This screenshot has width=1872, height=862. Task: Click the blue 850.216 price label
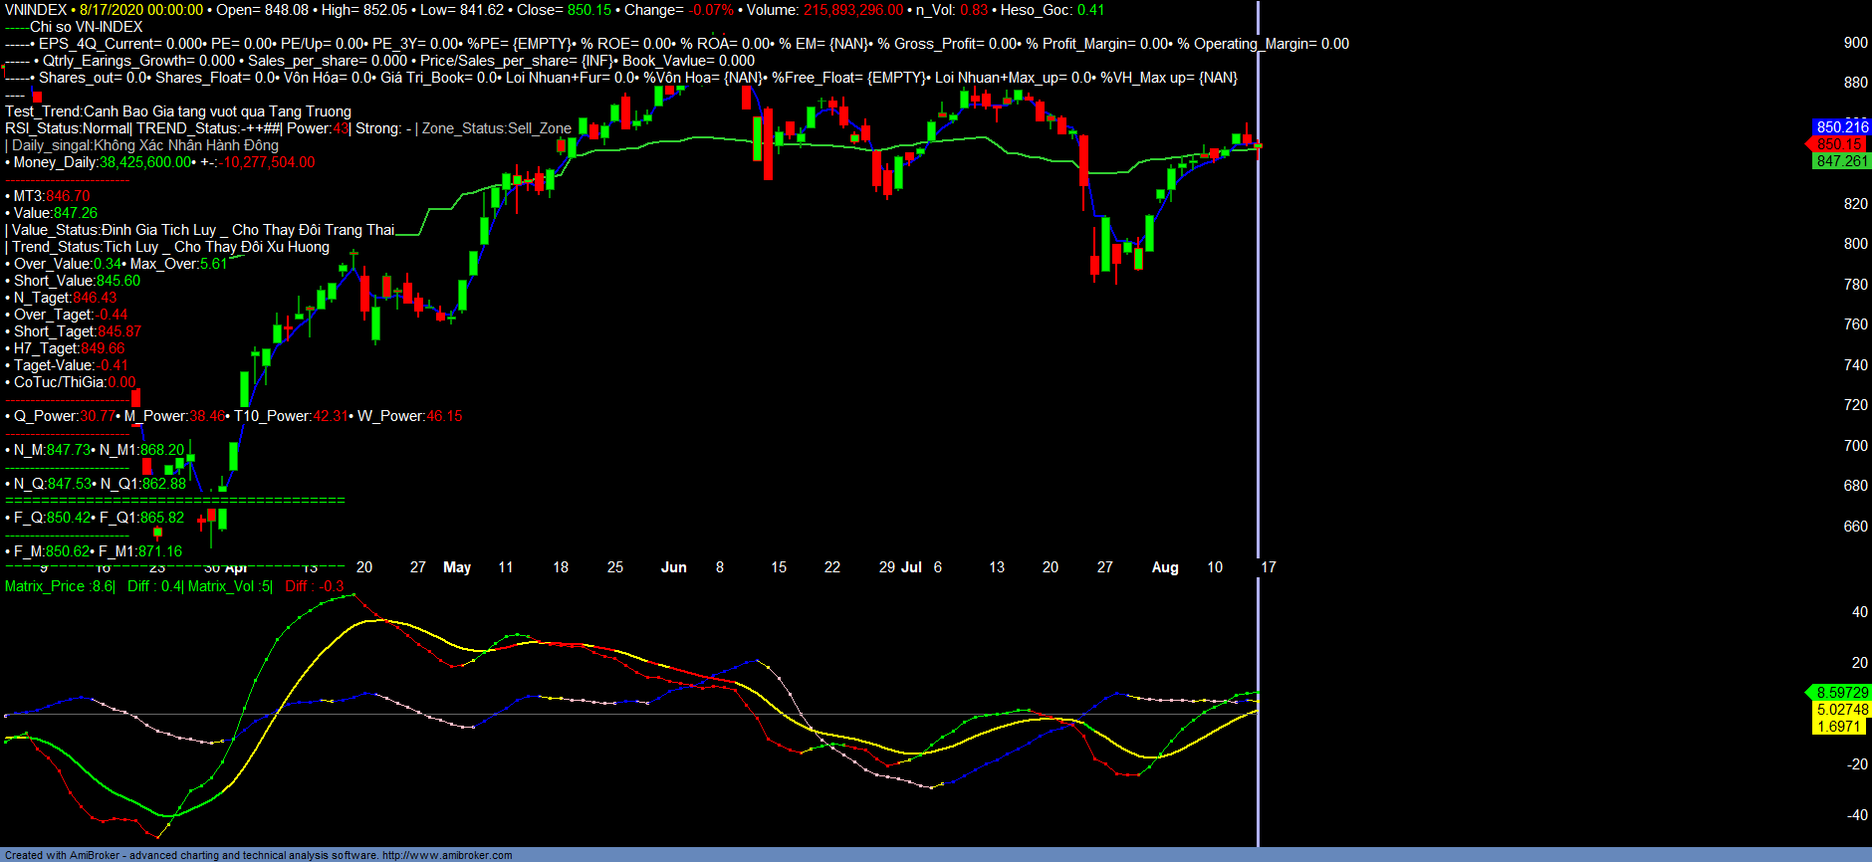click(1841, 127)
